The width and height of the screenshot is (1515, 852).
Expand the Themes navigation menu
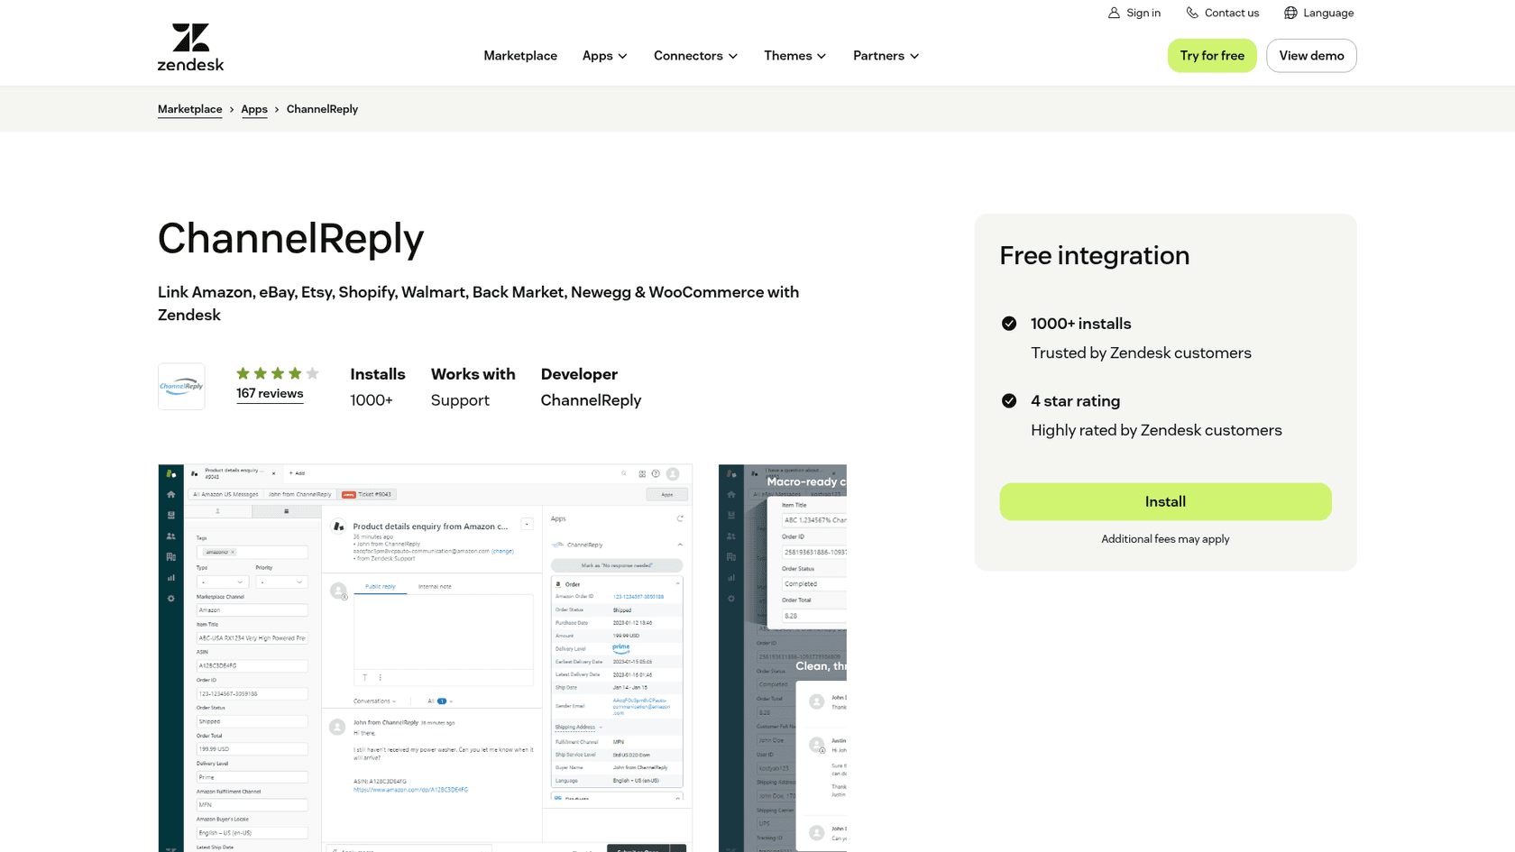click(x=794, y=56)
